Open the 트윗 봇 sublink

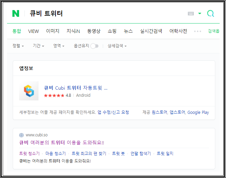pyautogui.click(x=118, y=153)
